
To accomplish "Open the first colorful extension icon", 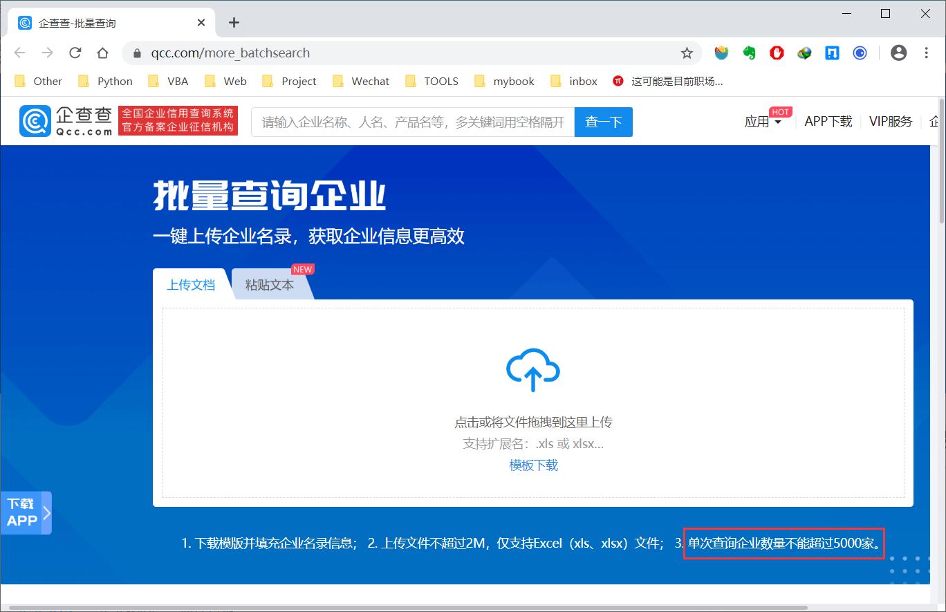I will 722,53.
